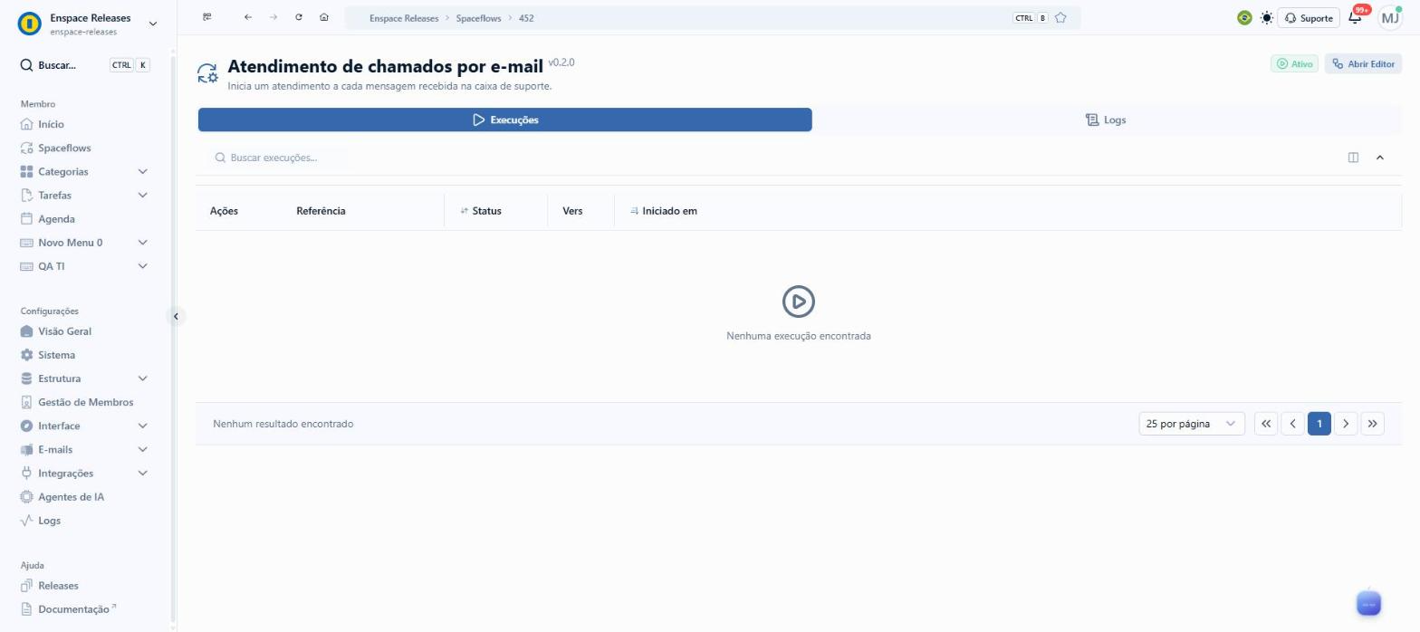The width and height of the screenshot is (1420, 632).
Task: Sort by Iniciado em column
Action: 664,211
